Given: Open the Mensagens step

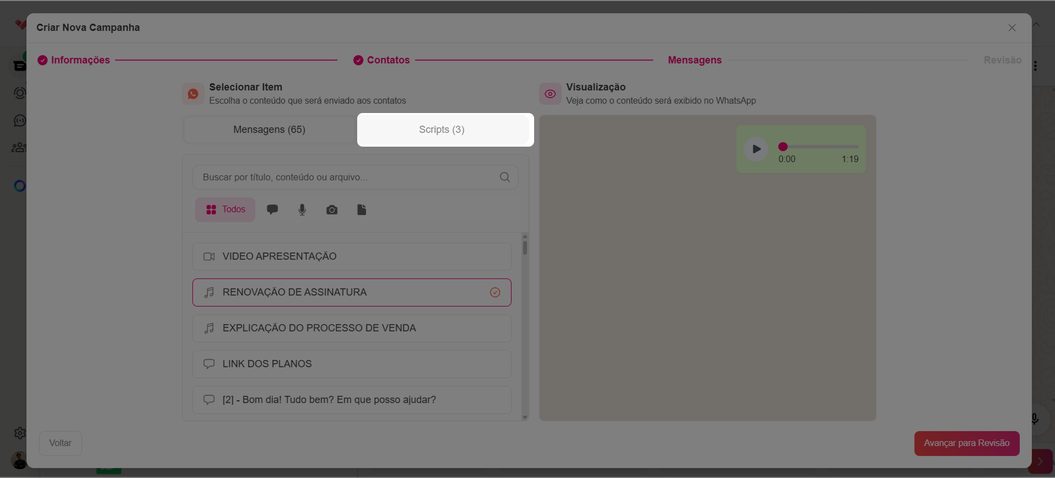Looking at the screenshot, I should point(695,60).
